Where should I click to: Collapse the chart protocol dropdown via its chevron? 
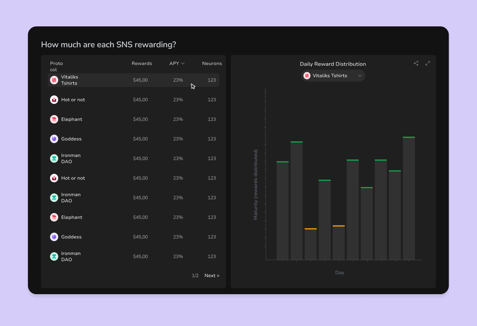click(x=360, y=76)
